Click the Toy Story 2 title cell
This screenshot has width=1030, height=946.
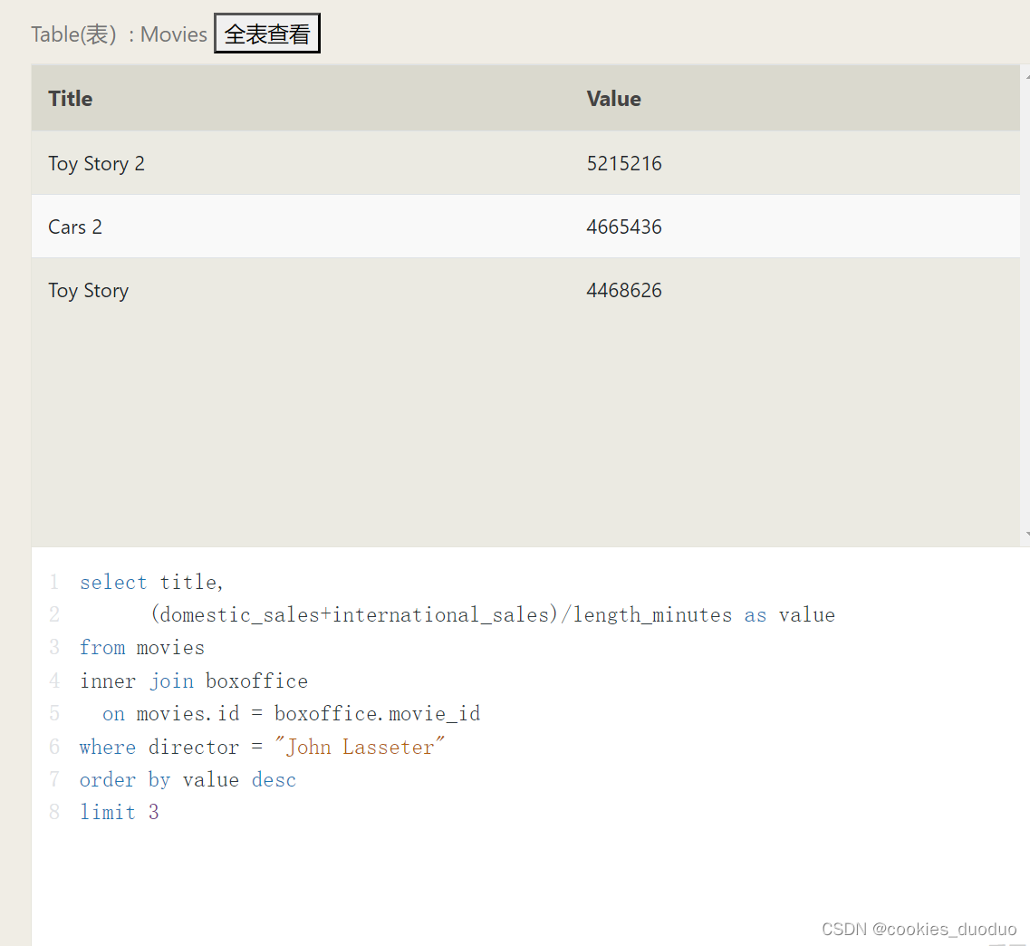(97, 164)
